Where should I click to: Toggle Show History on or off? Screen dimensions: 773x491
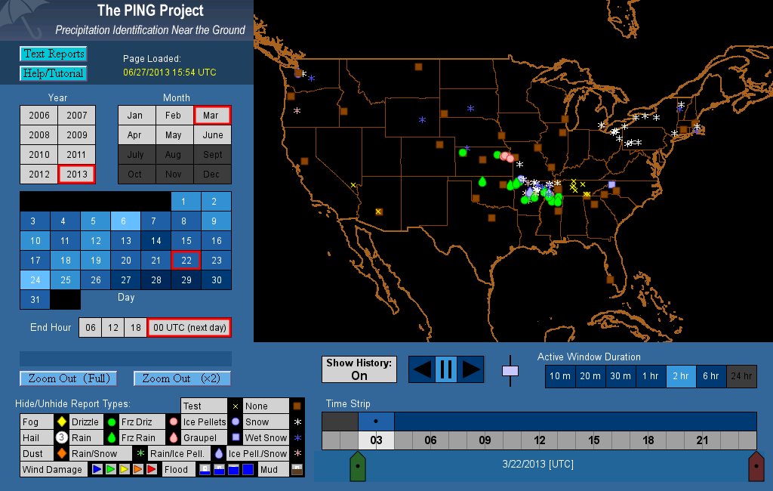(x=359, y=369)
